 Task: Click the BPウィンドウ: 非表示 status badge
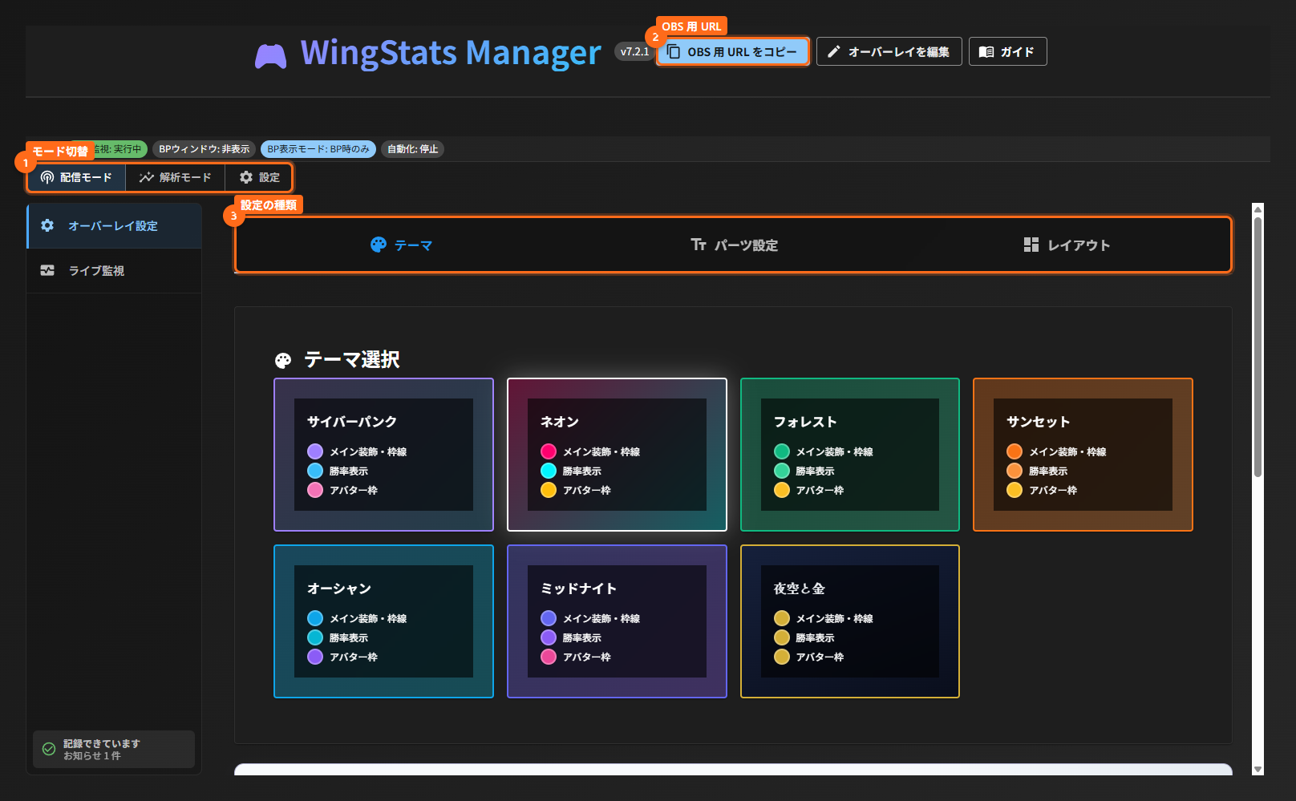click(204, 149)
